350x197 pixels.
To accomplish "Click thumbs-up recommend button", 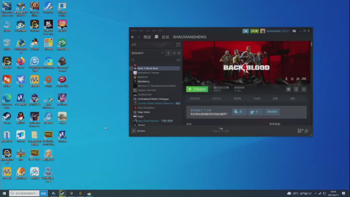I will [239, 112].
